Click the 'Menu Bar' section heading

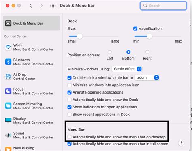click(76, 130)
